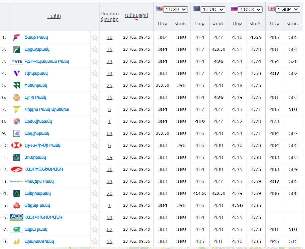Screen dimensions: 305x249
Task: Open the 1 USD currency dropdown
Action: (176, 9)
